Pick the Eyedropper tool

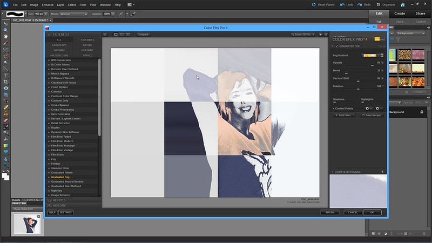tap(6, 42)
